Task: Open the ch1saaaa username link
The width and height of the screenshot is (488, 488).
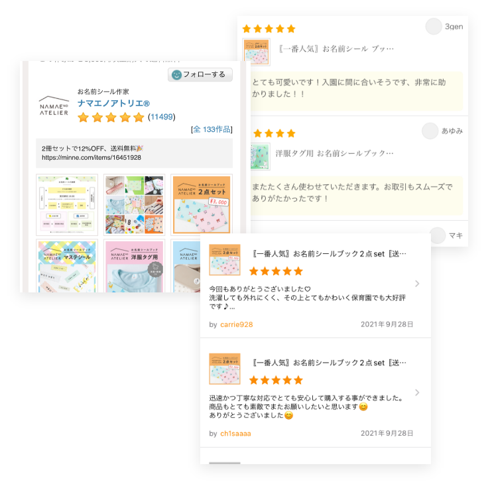Action: (x=235, y=434)
